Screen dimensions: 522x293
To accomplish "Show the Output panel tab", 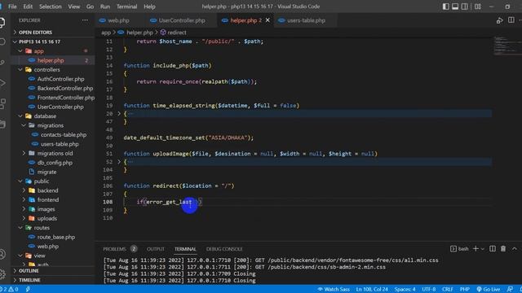I will 156,249.
